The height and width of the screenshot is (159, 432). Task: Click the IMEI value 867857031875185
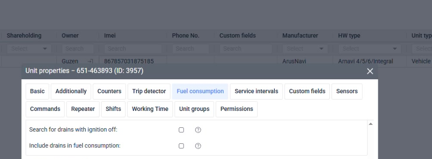(x=129, y=61)
